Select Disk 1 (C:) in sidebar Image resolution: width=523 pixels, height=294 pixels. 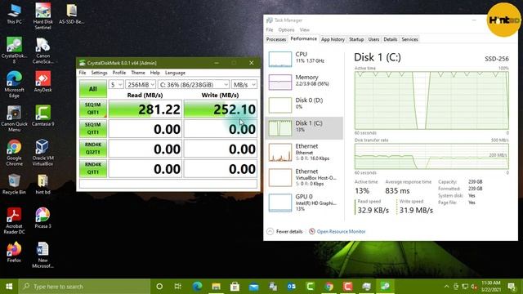click(x=304, y=128)
